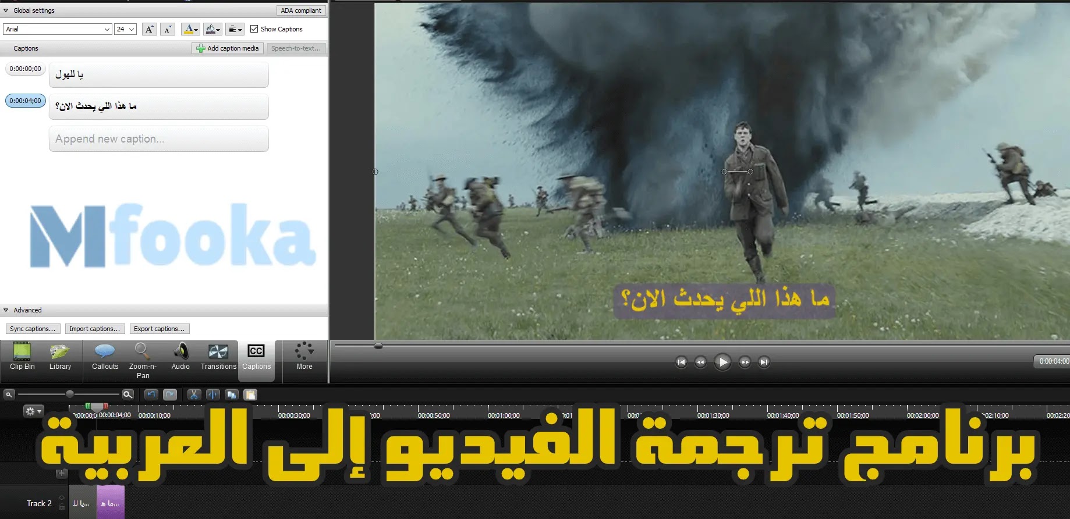Click the Speech-to-text button
Image resolution: width=1070 pixels, height=519 pixels.
[x=296, y=48]
